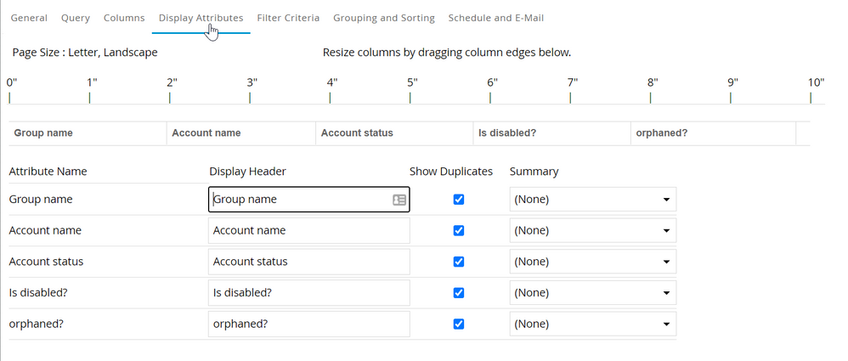Open Summary dropdown for Account status
848x361 pixels.
592,262
